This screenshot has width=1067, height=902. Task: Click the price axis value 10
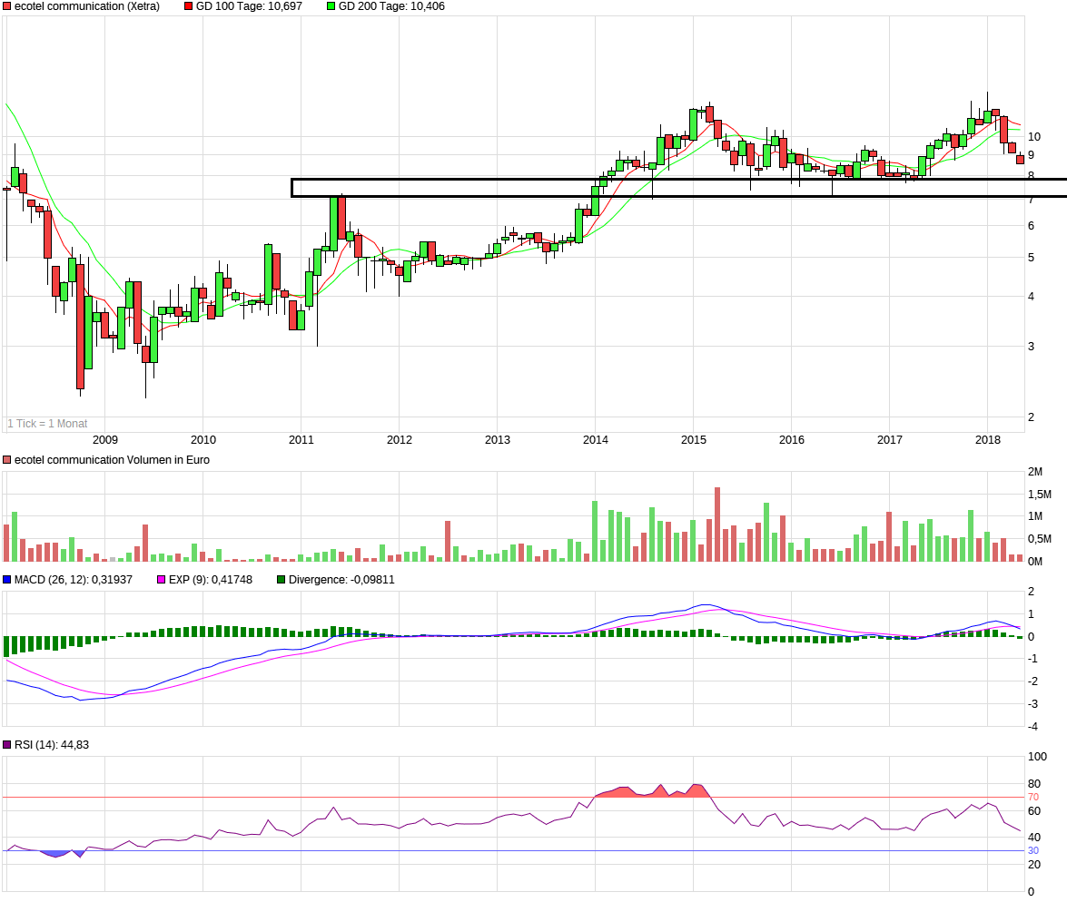(1033, 137)
